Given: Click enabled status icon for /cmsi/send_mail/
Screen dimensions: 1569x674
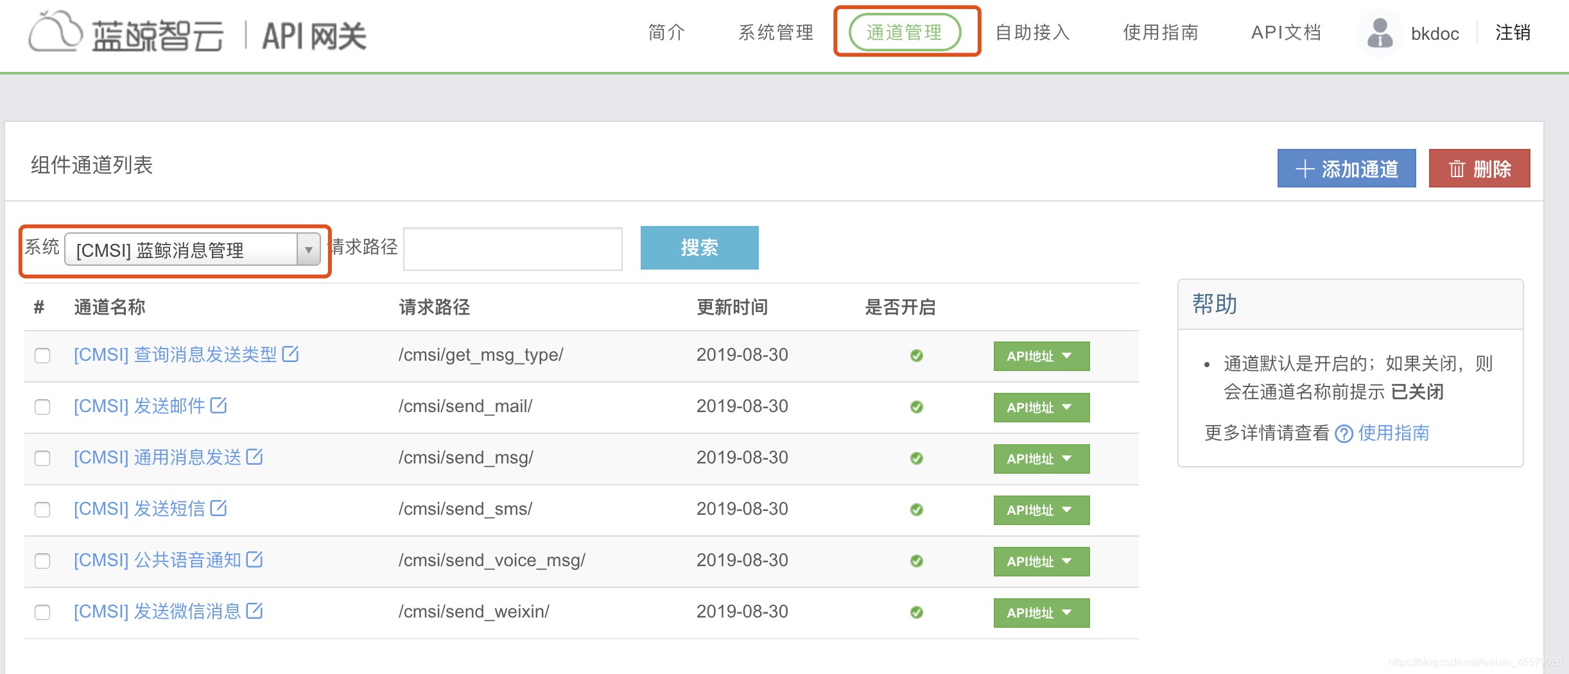Looking at the screenshot, I should pos(917,407).
